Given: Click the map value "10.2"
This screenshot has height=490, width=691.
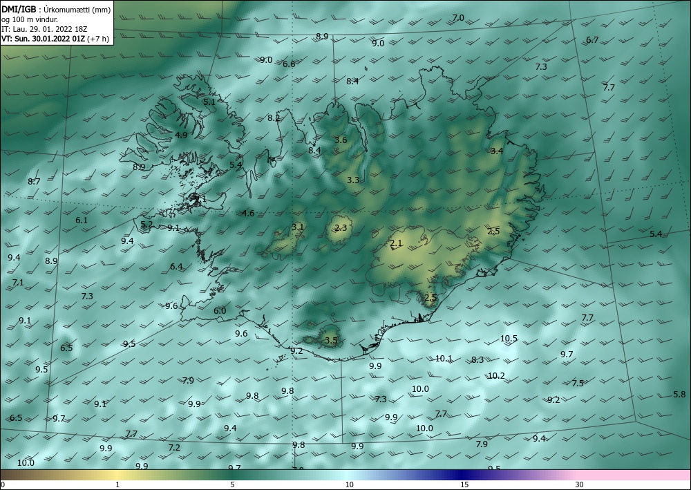Looking at the screenshot, I should coord(496,376).
